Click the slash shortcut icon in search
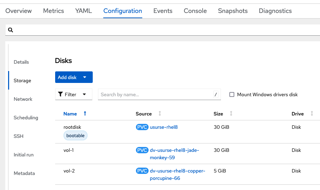 (216, 94)
